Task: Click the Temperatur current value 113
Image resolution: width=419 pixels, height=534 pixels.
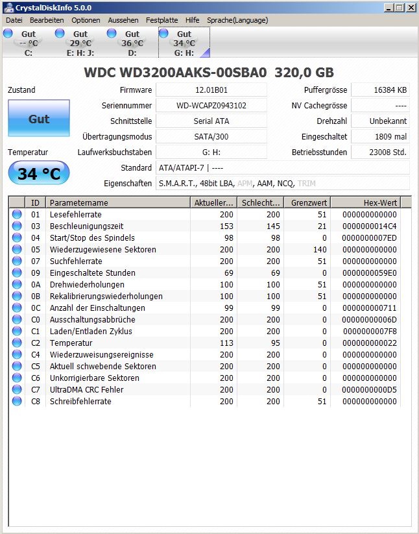Action: 226,343
